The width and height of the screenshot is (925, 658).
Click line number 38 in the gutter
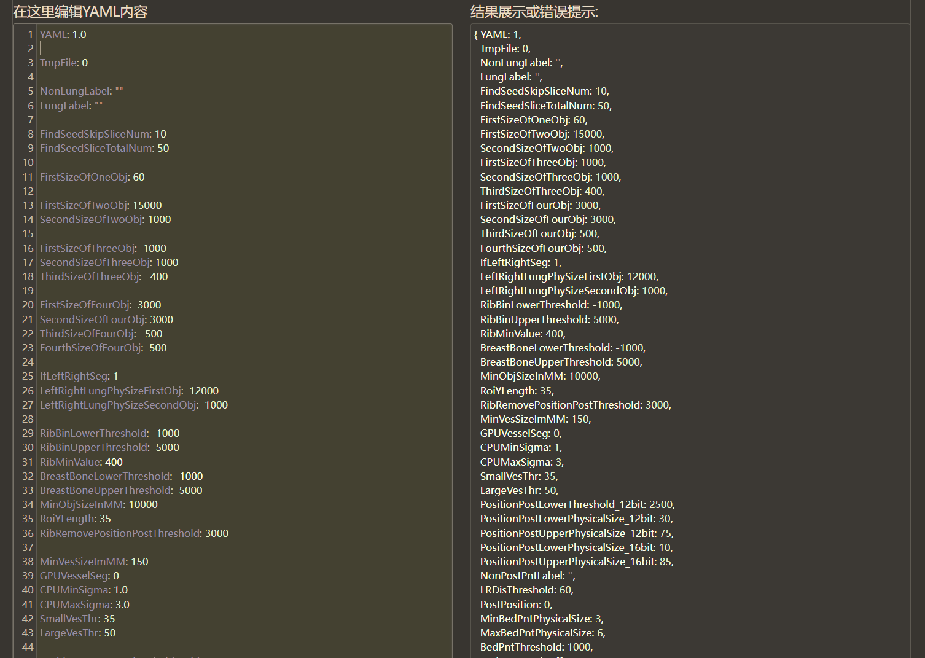coord(28,562)
